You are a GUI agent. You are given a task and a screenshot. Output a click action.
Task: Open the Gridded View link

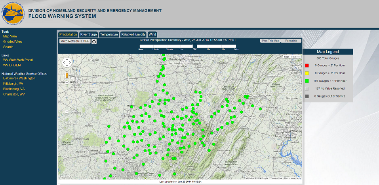[13, 41]
